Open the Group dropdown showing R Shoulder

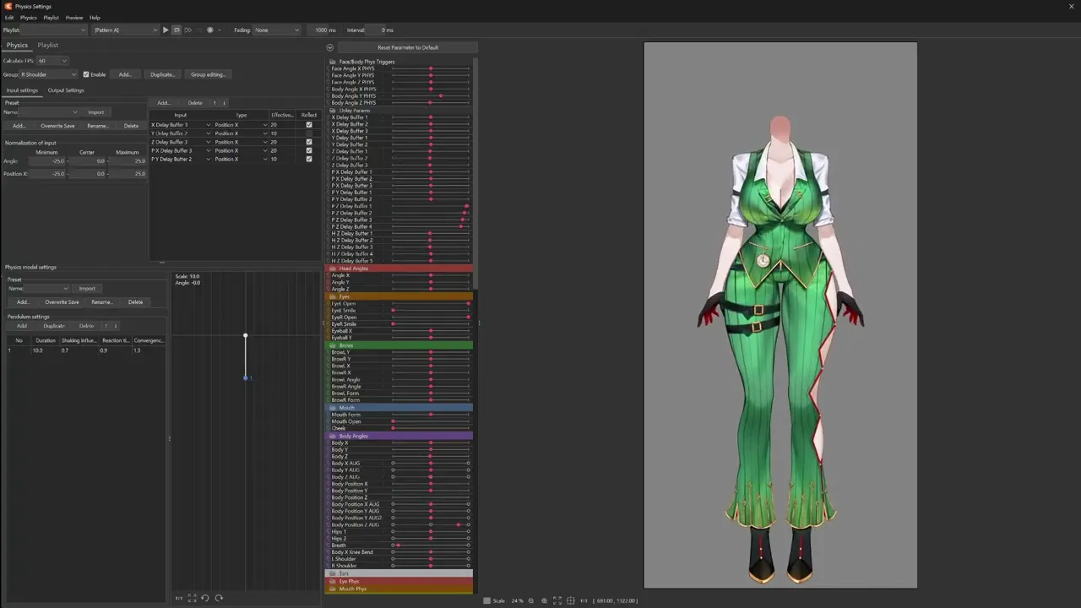[x=49, y=74]
